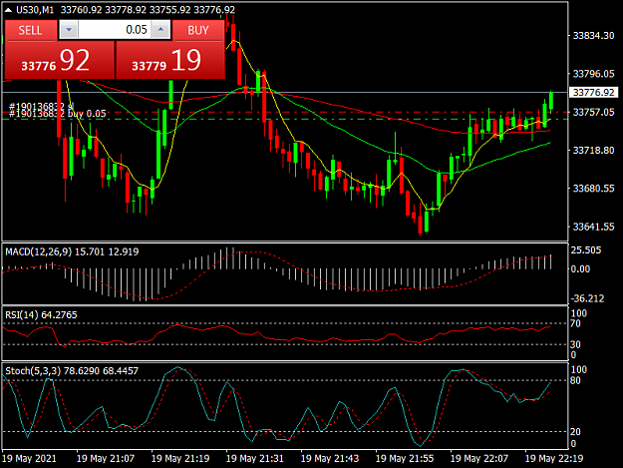
Task: Click the SELL button
Action: tap(30, 30)
